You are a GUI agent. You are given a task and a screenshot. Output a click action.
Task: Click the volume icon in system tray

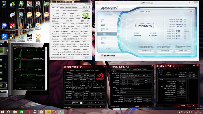190,112
